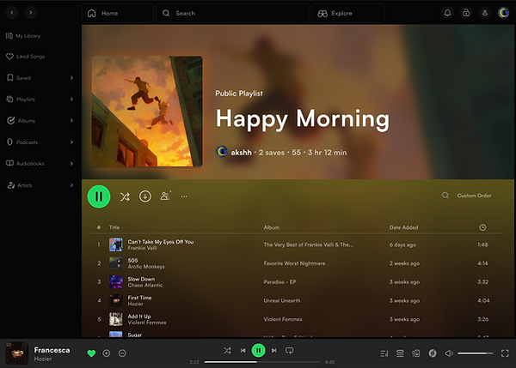This screenshot has width=516, height=368.
Task: Go back with the left arrow button
Action: tap(12, 13)
